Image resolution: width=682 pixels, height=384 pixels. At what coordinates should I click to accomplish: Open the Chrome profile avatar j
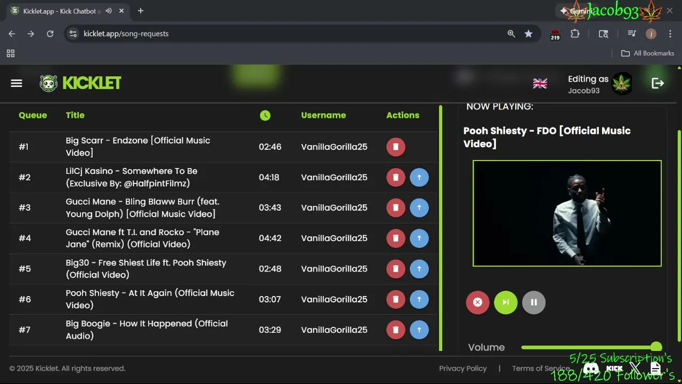(x=651, y=34)
